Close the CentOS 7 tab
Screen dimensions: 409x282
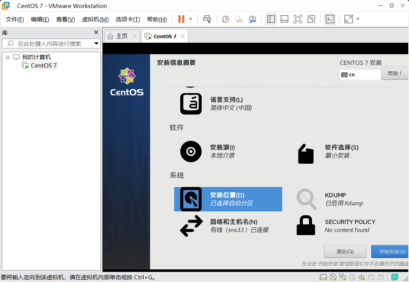coord(183,36)
